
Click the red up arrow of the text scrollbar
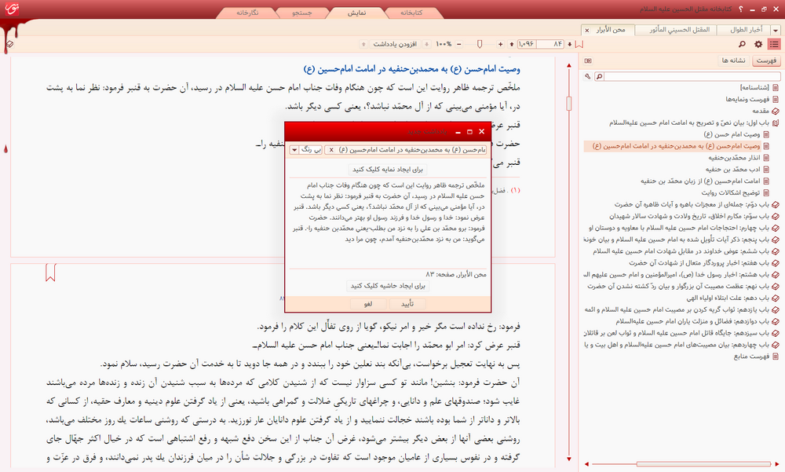pos(568,66)
